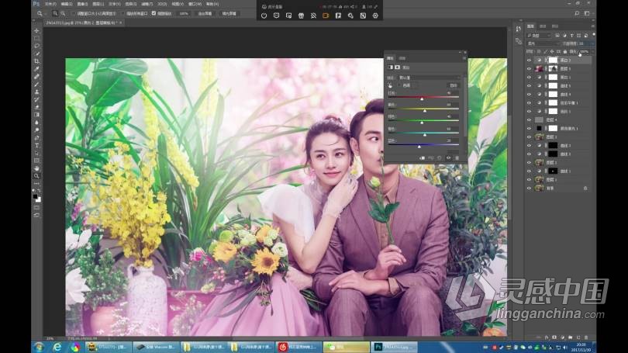Screen dimensions: 628x353
Task: Open the Preset dropdown in Properties
Action: pyautogui.click(x=430, y=78)
